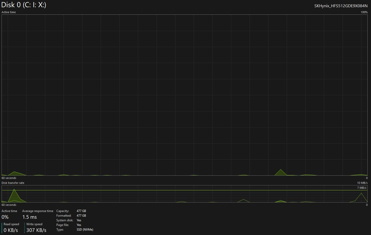This screenshot has width=371, height=235.
Task: Click the Read speed solid line legend
Action: pos(2,228)
